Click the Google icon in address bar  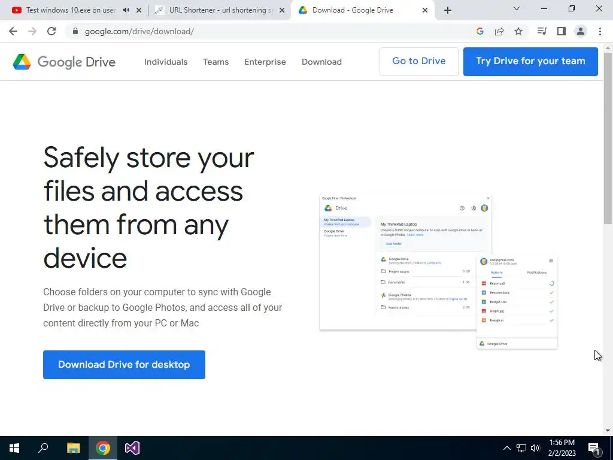(x=480, y=31)
